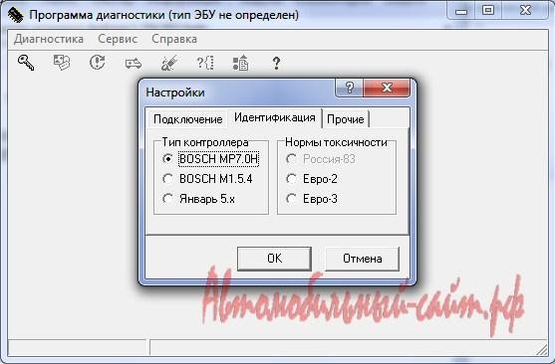This screenshot has width=555, height=364.
Task: Open the Диагностика menu
Action: pyautogui.click(x=49, y=39)
